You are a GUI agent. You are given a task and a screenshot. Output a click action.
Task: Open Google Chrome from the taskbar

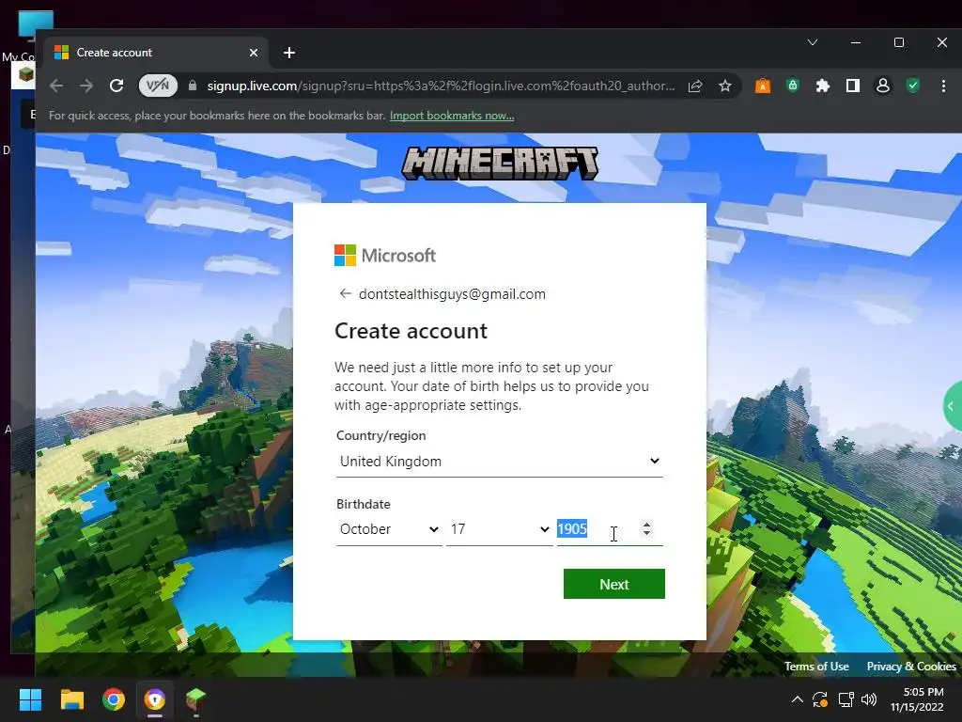[x=114, y=699]
